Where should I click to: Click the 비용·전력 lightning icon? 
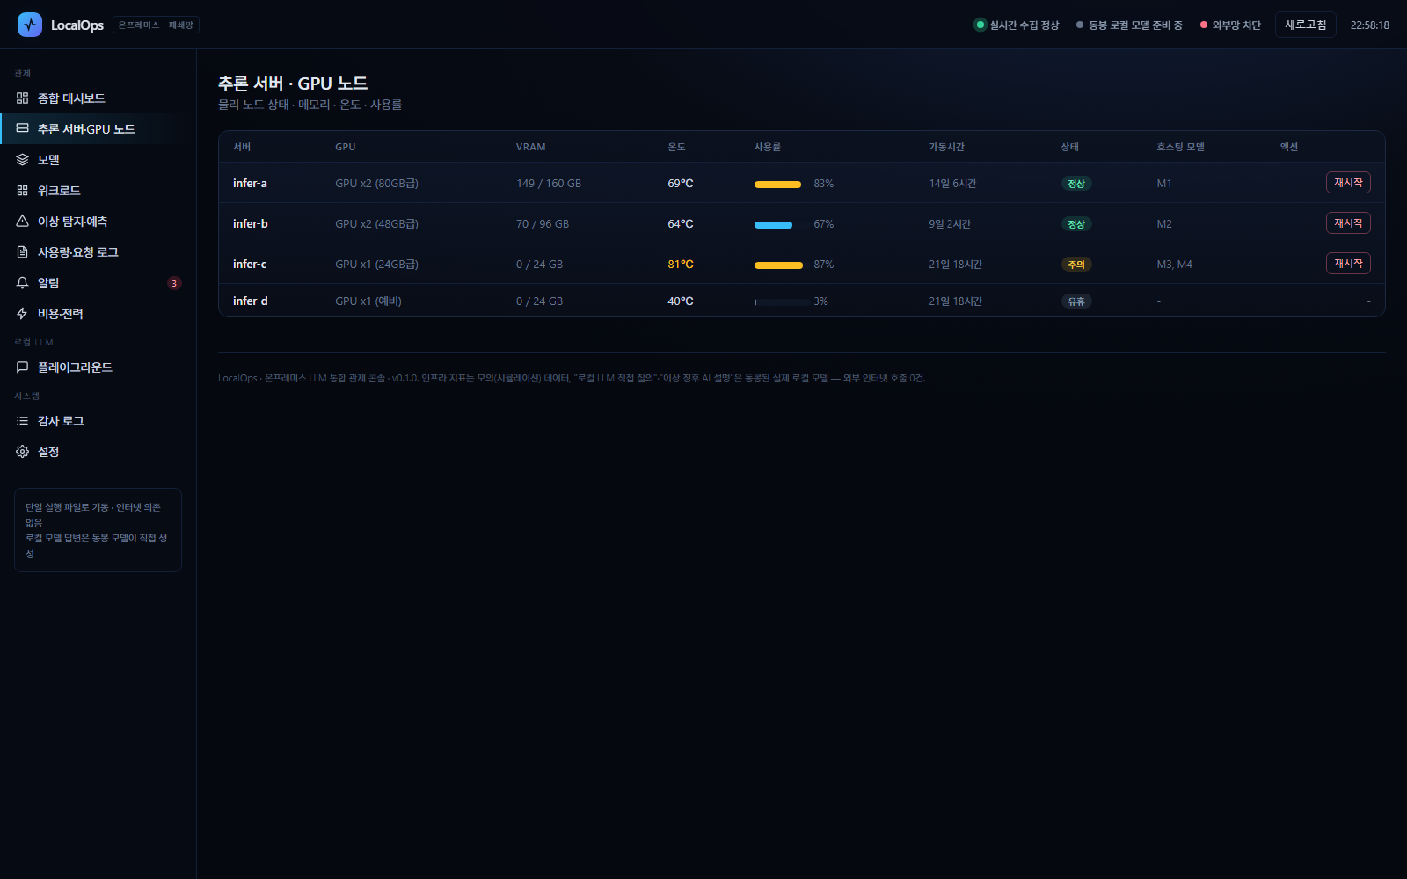(x=23, y=314)
